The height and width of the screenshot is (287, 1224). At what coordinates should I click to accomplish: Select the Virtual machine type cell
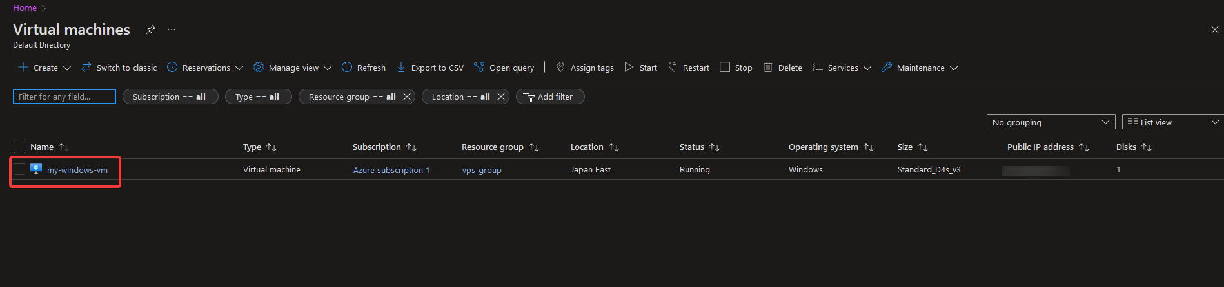(271, 169)
